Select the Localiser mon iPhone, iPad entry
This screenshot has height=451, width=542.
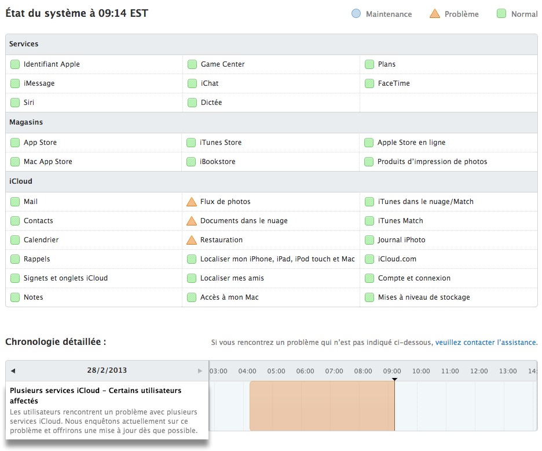coord(277,259)
